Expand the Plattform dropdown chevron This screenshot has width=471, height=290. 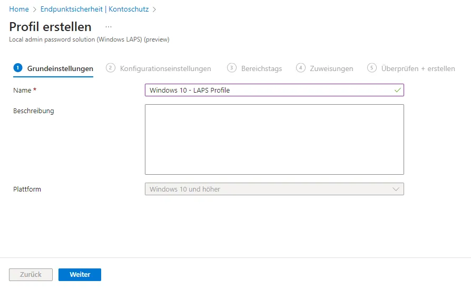(396, 189)
